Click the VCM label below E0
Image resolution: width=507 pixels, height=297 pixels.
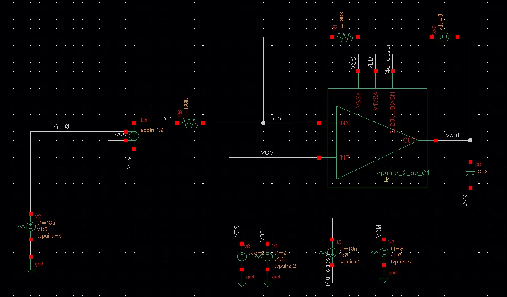(129, 162)
